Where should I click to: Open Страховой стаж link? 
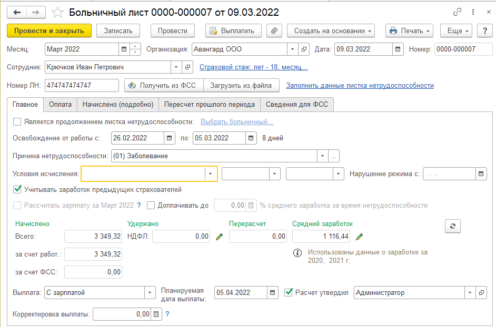point(254,67)
